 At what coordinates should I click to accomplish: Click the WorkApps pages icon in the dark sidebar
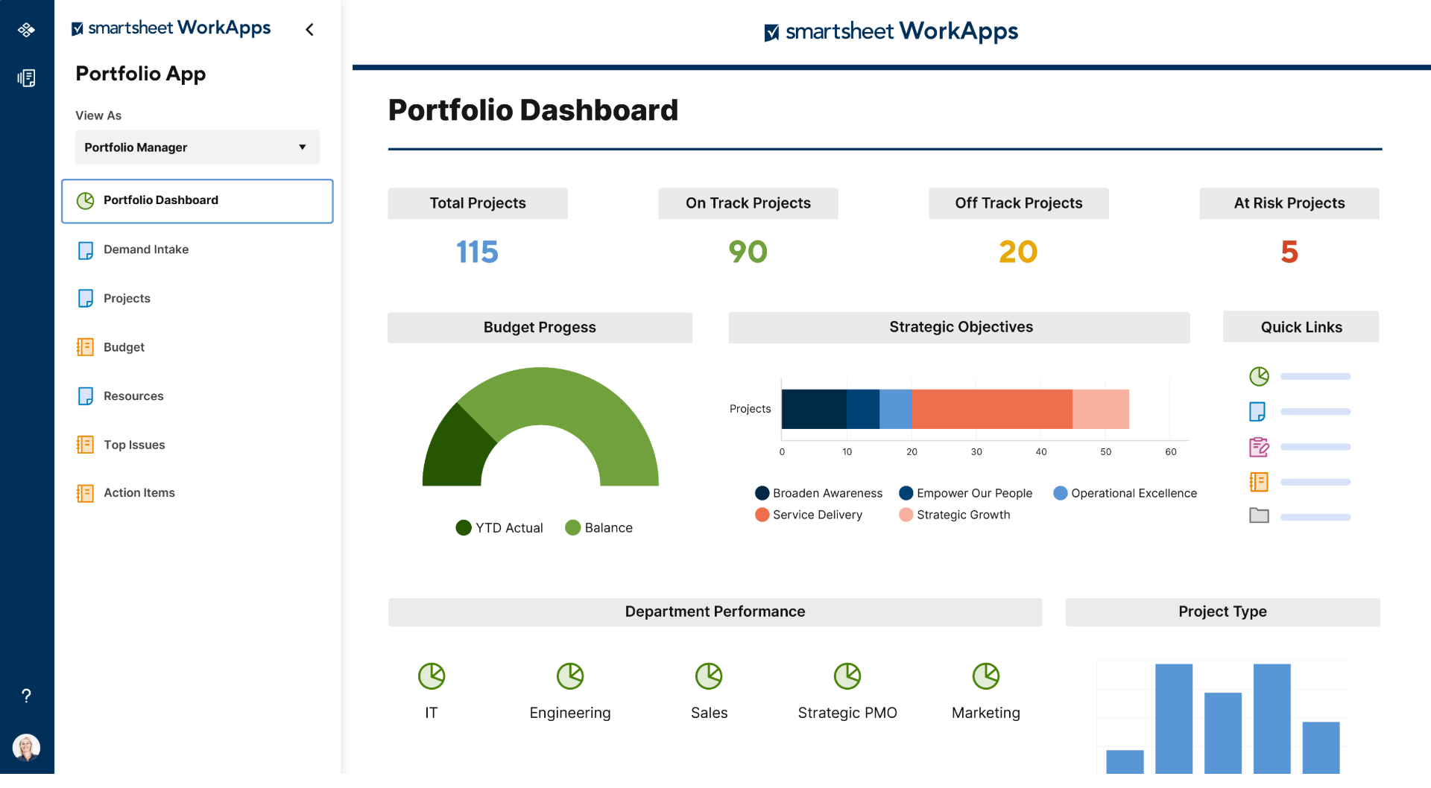pos(26,77)
